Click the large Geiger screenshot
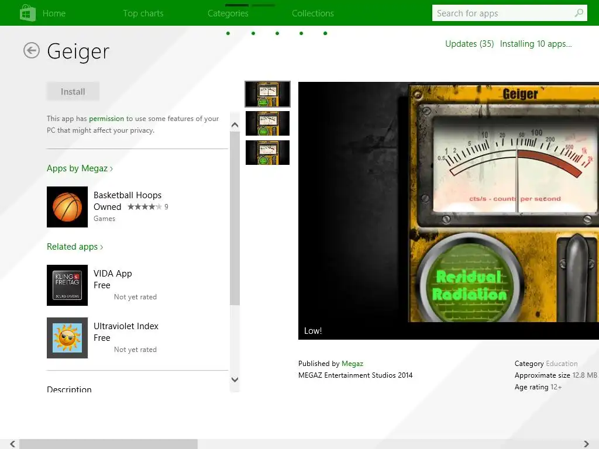Screen dimensions: 599x449 point(449,210)
